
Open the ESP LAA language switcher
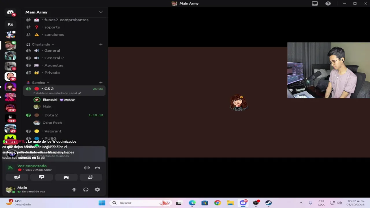coord(321,203)
